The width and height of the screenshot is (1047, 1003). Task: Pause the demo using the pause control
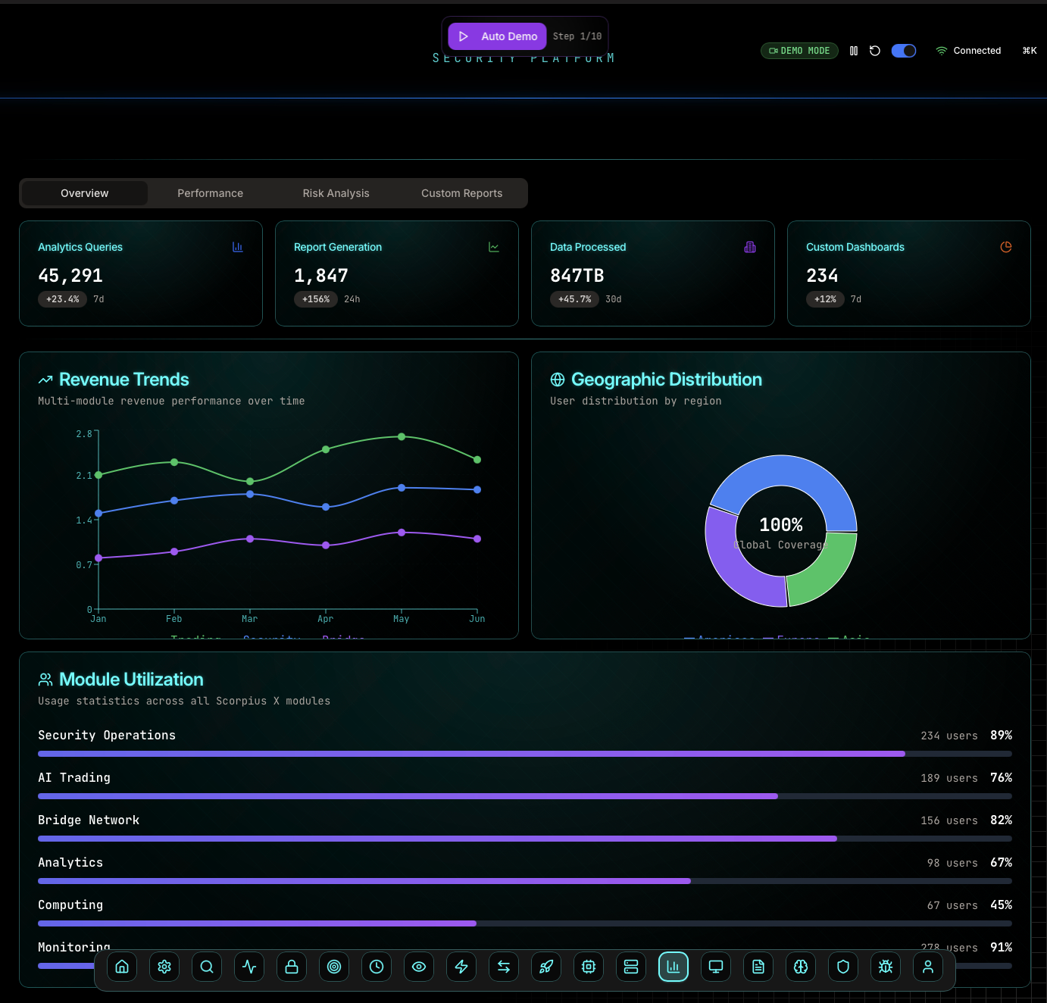854,50
